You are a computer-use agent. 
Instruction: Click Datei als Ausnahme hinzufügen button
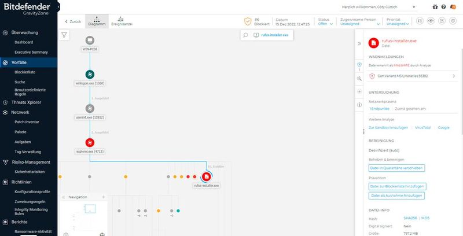point(396,196)
